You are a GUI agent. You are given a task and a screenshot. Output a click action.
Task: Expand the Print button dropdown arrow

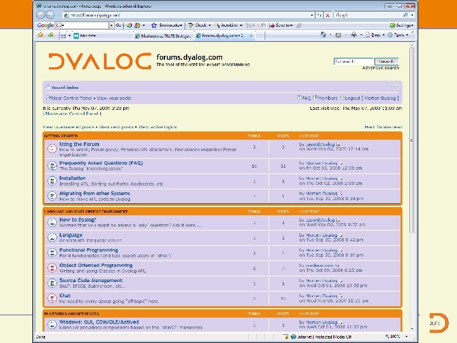(361, 35)
